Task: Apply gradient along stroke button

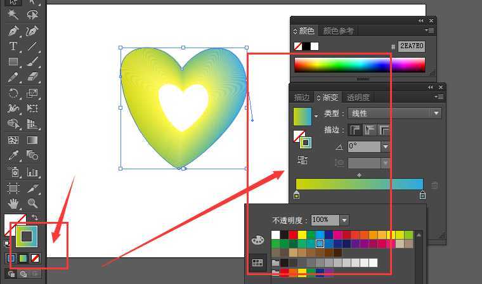Action: pos(370,130)
